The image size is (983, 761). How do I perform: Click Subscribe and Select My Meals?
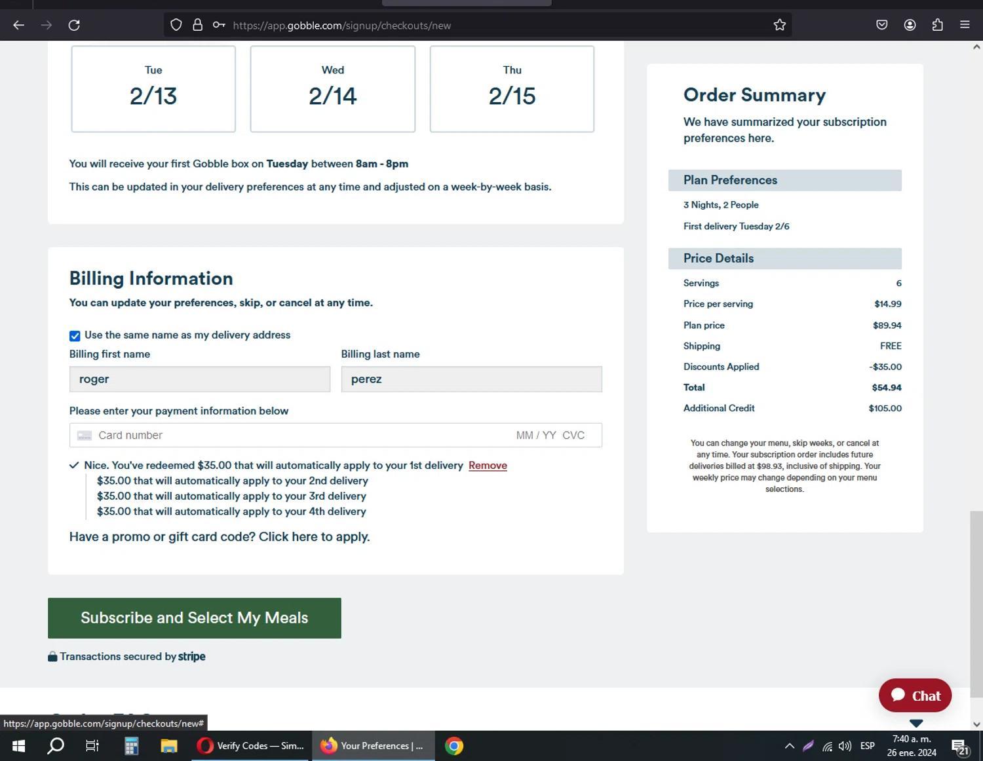[x=195, y=618]
